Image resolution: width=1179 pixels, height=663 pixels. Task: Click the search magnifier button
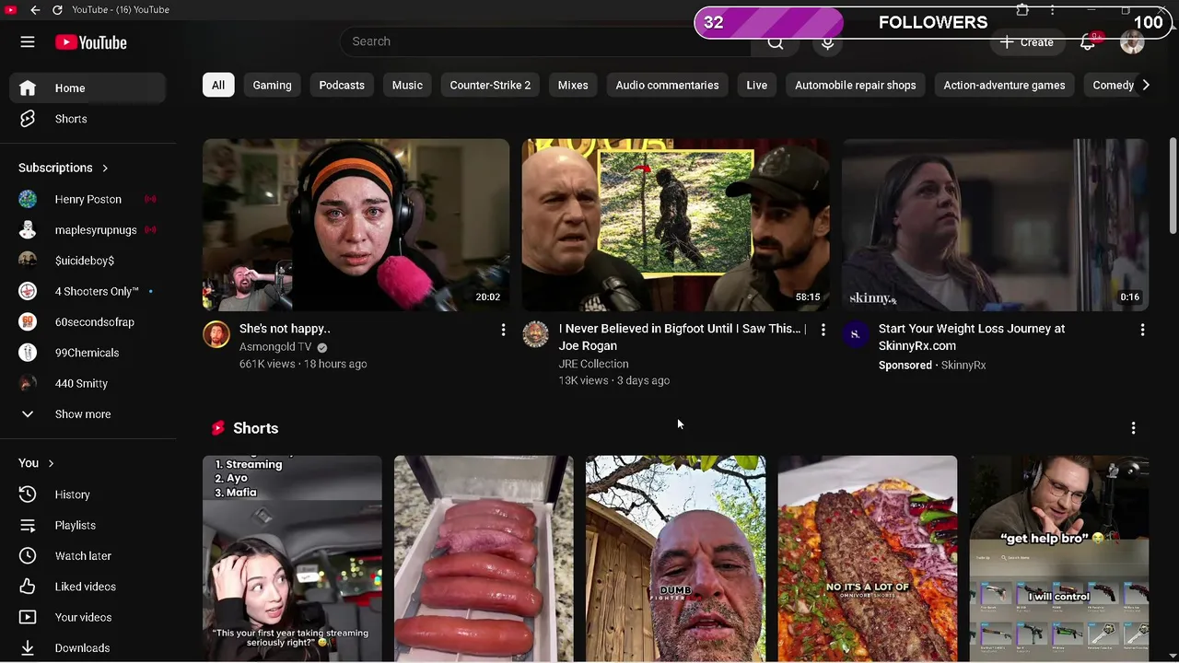click(x=776, y=42)
